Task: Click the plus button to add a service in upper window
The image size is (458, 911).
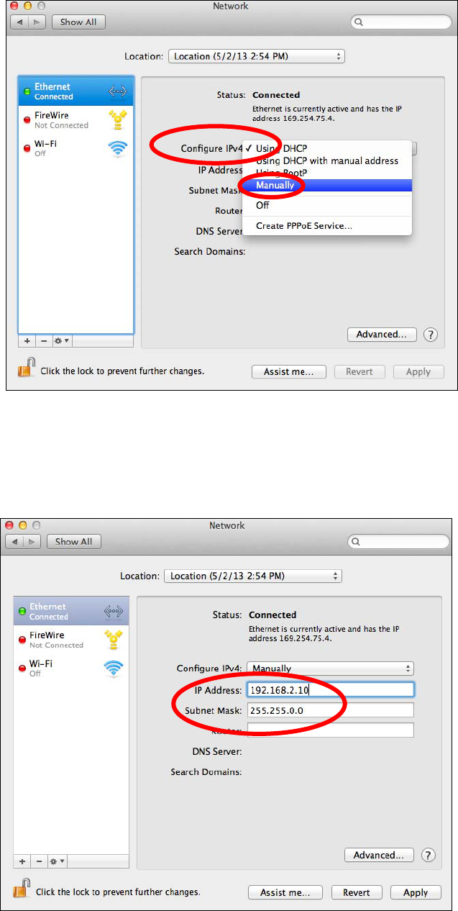Action: [x=27, y=340]
